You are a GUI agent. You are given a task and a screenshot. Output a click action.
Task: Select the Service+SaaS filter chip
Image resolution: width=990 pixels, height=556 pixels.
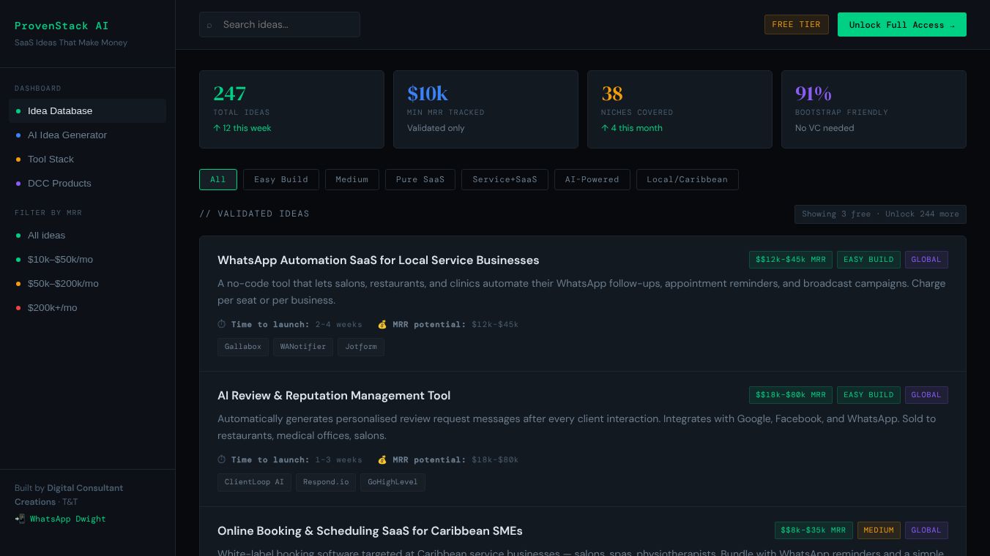pyautogui.click(x=505, y=179)
